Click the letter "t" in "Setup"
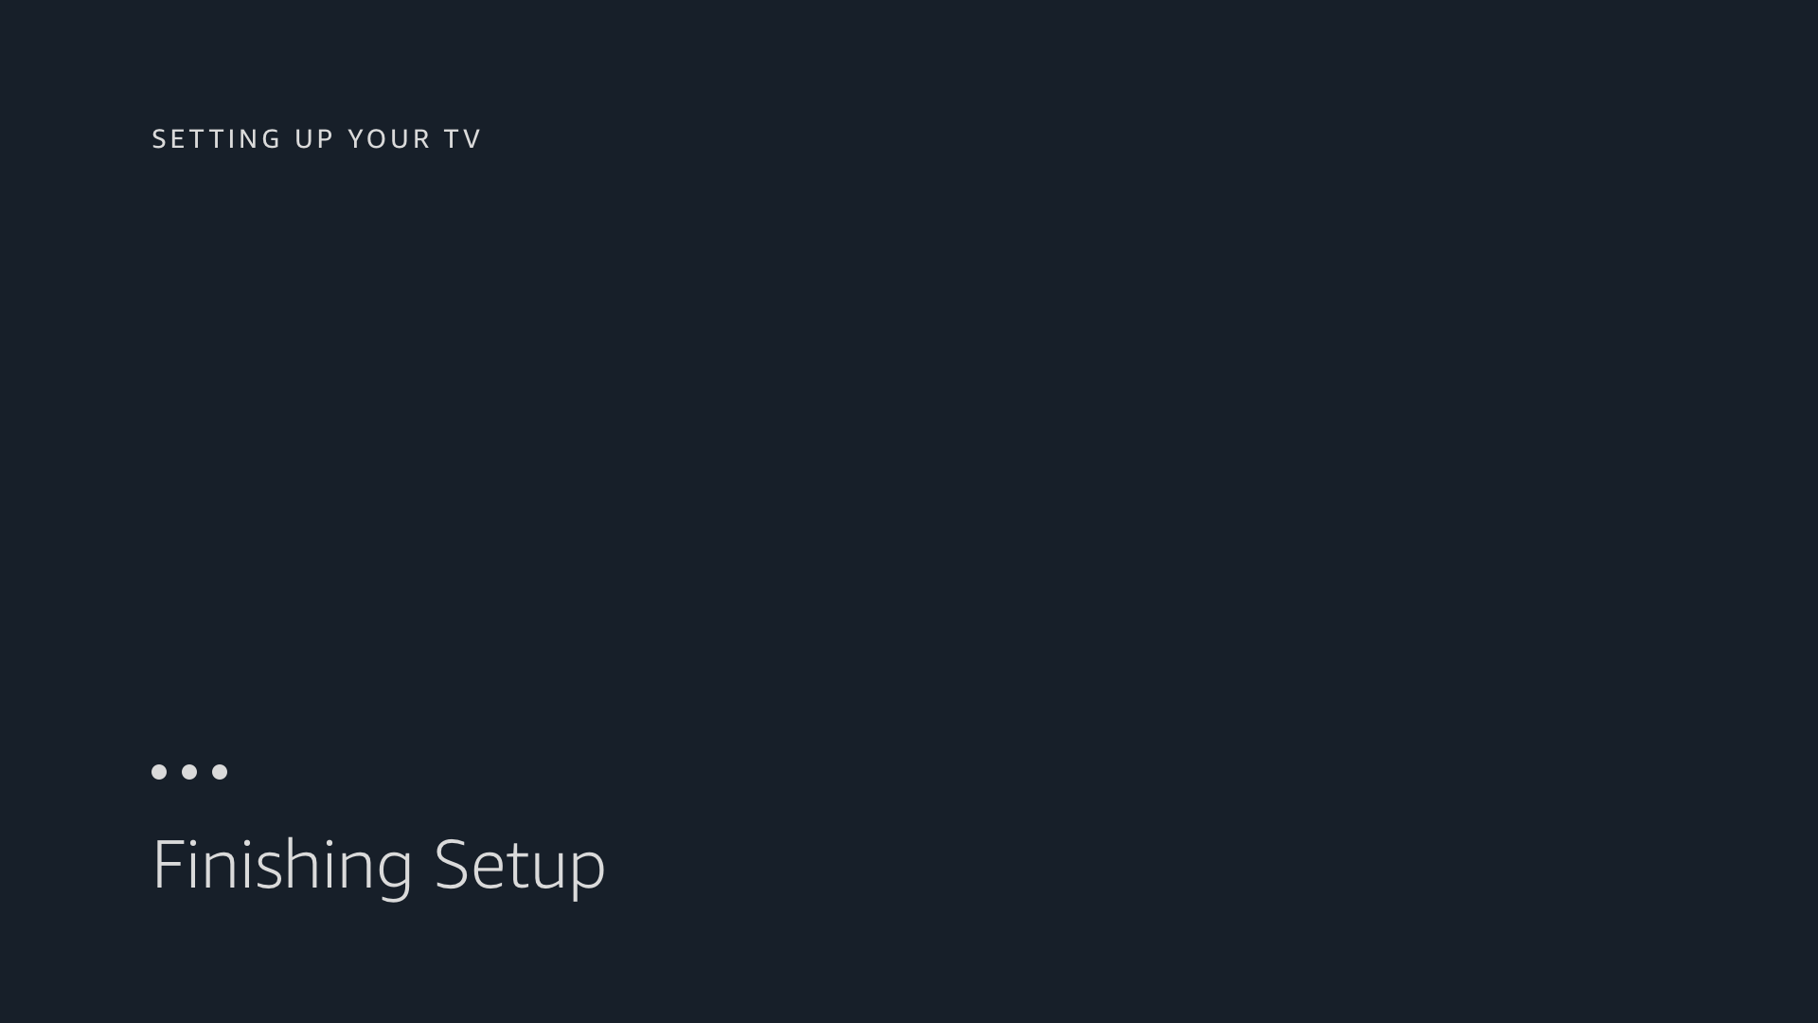Viewport: 1818px width, 1023px height. click(516, 864)
